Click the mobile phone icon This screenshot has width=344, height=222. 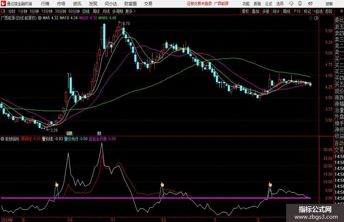300,4
